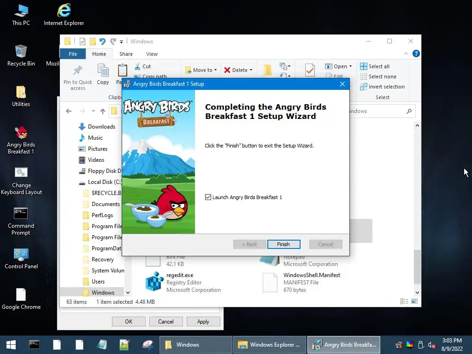Switch to large icons view icon
Viewport: 472px width, 354px height.
click(414, 301)
